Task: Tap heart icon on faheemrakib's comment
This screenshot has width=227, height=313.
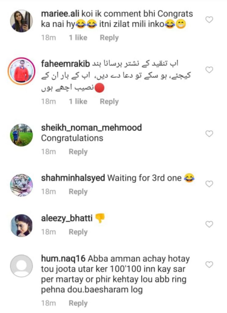Action: [209, 70]
